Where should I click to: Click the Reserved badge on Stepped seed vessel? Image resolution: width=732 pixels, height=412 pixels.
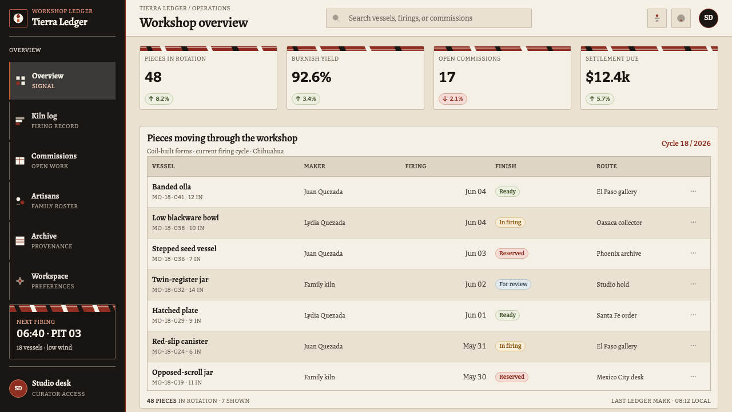(x=512, y=253)
